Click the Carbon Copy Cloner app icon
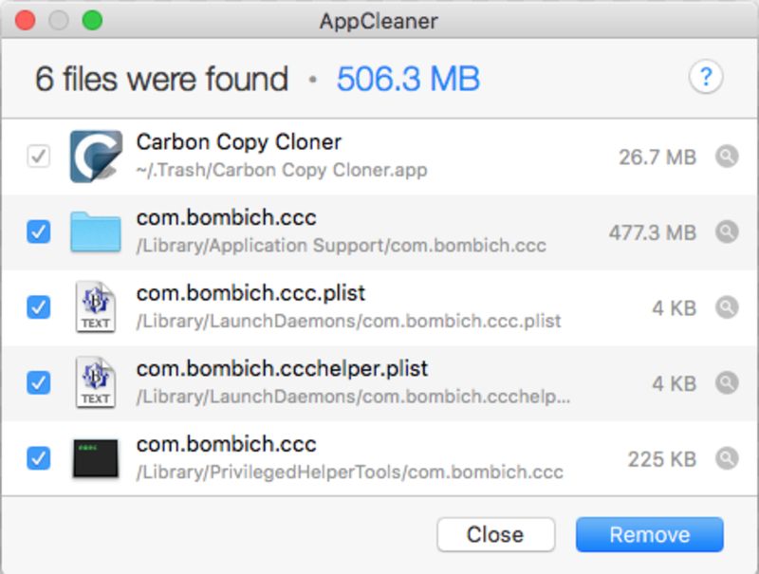This screenshot has width=759, height=574. click(x=96, y=157)
